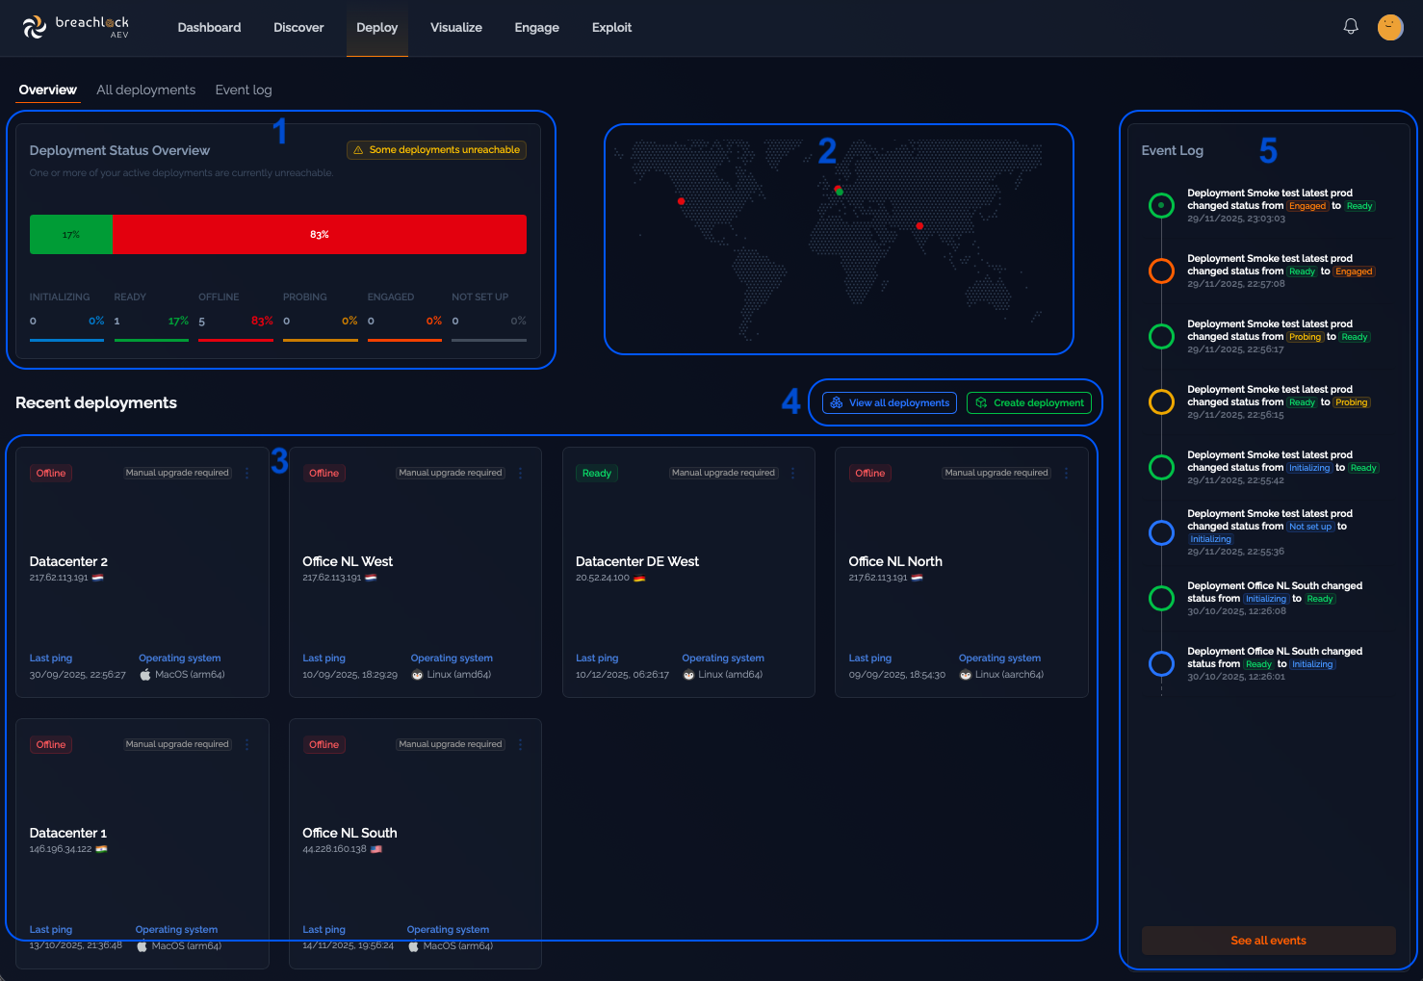
Task: Open the Datacenter 2 deployment title
Action: [x=68, y=561]
